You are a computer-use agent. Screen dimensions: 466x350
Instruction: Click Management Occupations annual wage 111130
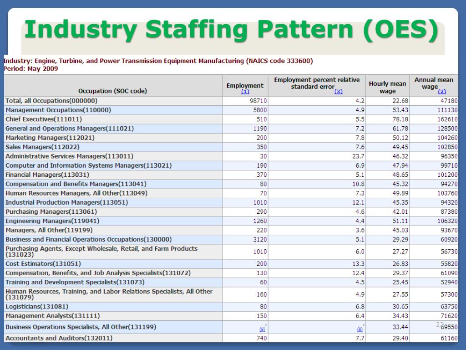(447, 110)
